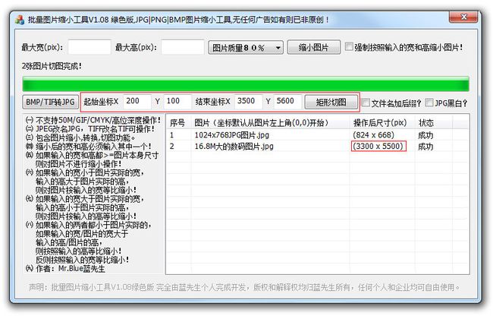Click the 最大高(pix) input field
Screen dimensions: 493x319
click(183, 47)
